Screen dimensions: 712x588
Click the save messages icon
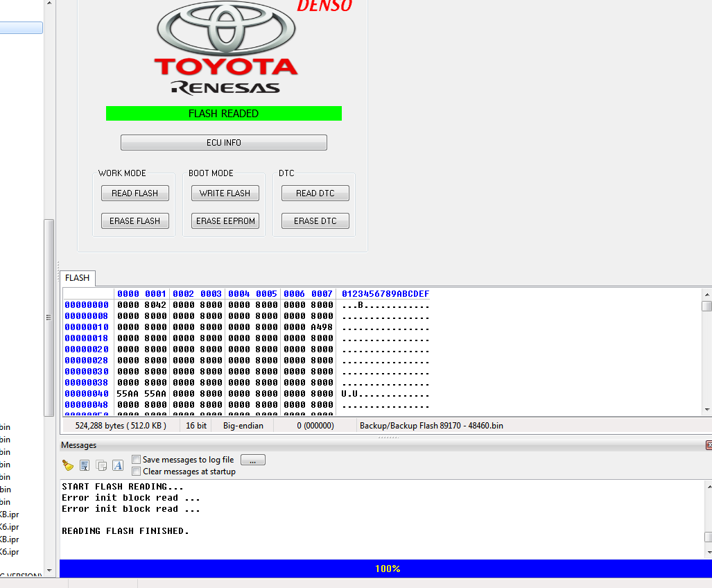85,465
